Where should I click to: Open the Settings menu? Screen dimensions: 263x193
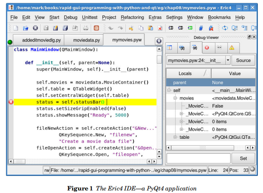click(174, 18)
